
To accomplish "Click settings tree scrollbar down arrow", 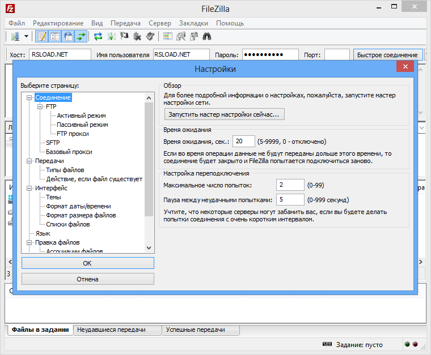I will coord(149,248).
